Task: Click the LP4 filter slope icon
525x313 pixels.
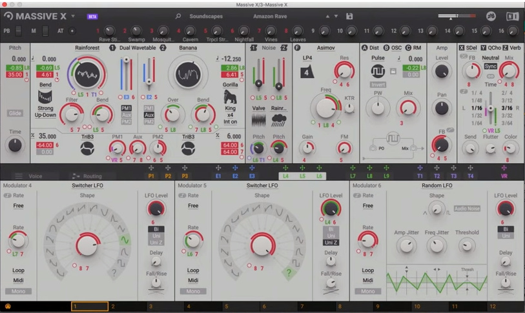Action: coord(307,72)
